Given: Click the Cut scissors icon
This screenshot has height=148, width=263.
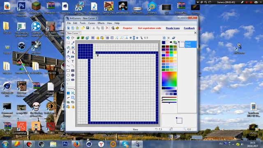Looking at the screenshot, I should pyautogui.click(x=94, y=28).
